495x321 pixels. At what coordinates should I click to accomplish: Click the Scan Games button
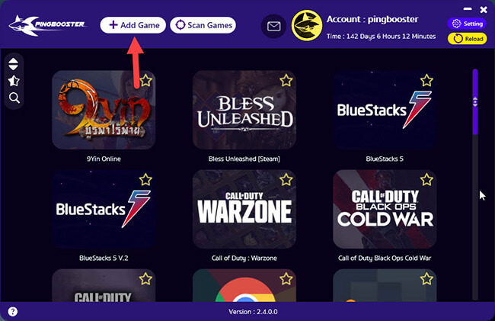click(203, 25)
